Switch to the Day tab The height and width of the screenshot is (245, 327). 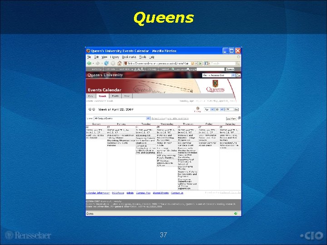pyautogui.click(x=91, y=96)
